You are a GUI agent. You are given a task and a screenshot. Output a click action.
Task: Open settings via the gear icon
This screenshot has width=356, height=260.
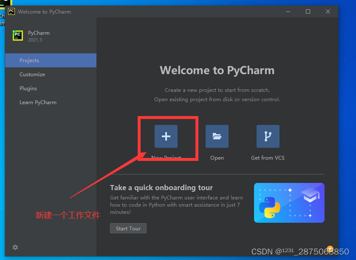click(15, 247)
